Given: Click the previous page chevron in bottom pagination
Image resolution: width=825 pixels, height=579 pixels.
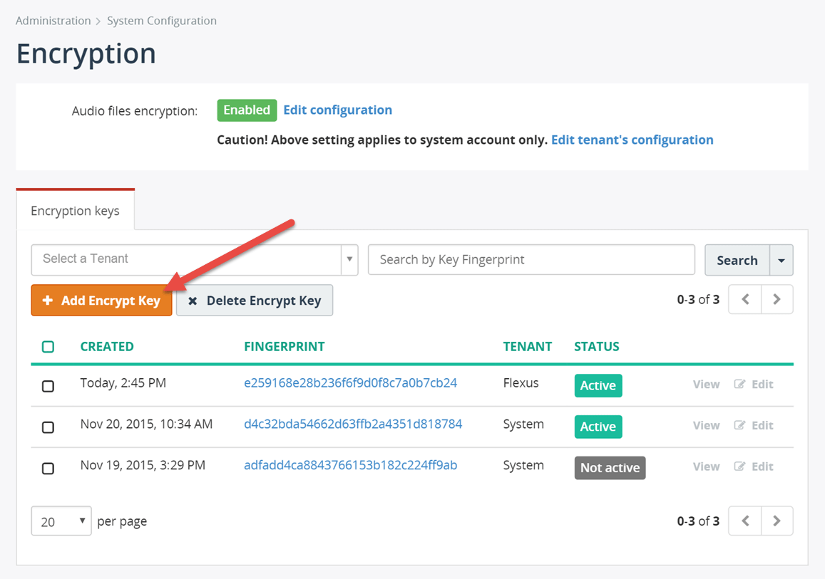Looking at the screenshot, I should (744, 521).
